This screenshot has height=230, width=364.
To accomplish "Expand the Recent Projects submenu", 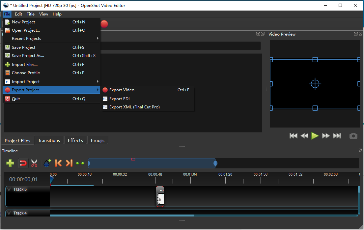I will point(51,39).
